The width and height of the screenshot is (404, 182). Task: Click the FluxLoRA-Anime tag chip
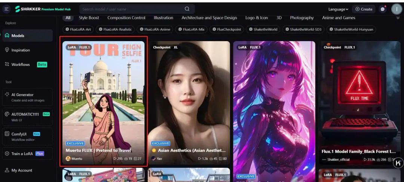click(x=155, y=29)
